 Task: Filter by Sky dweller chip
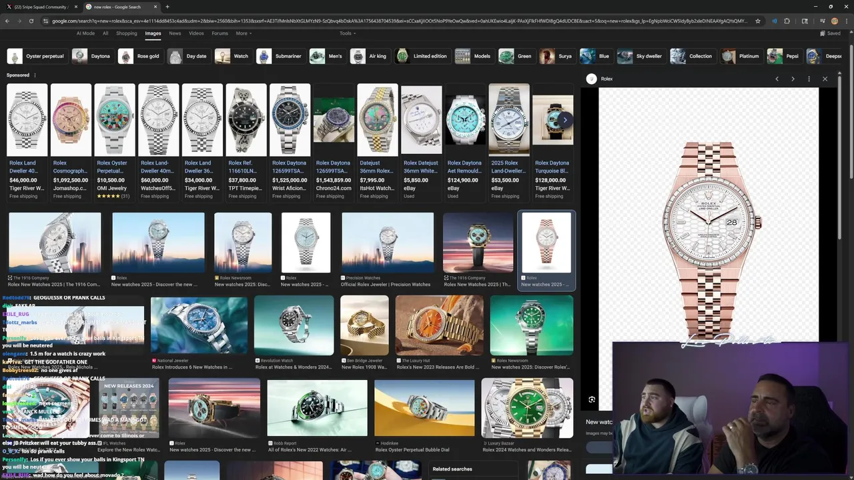coord(640,56)
